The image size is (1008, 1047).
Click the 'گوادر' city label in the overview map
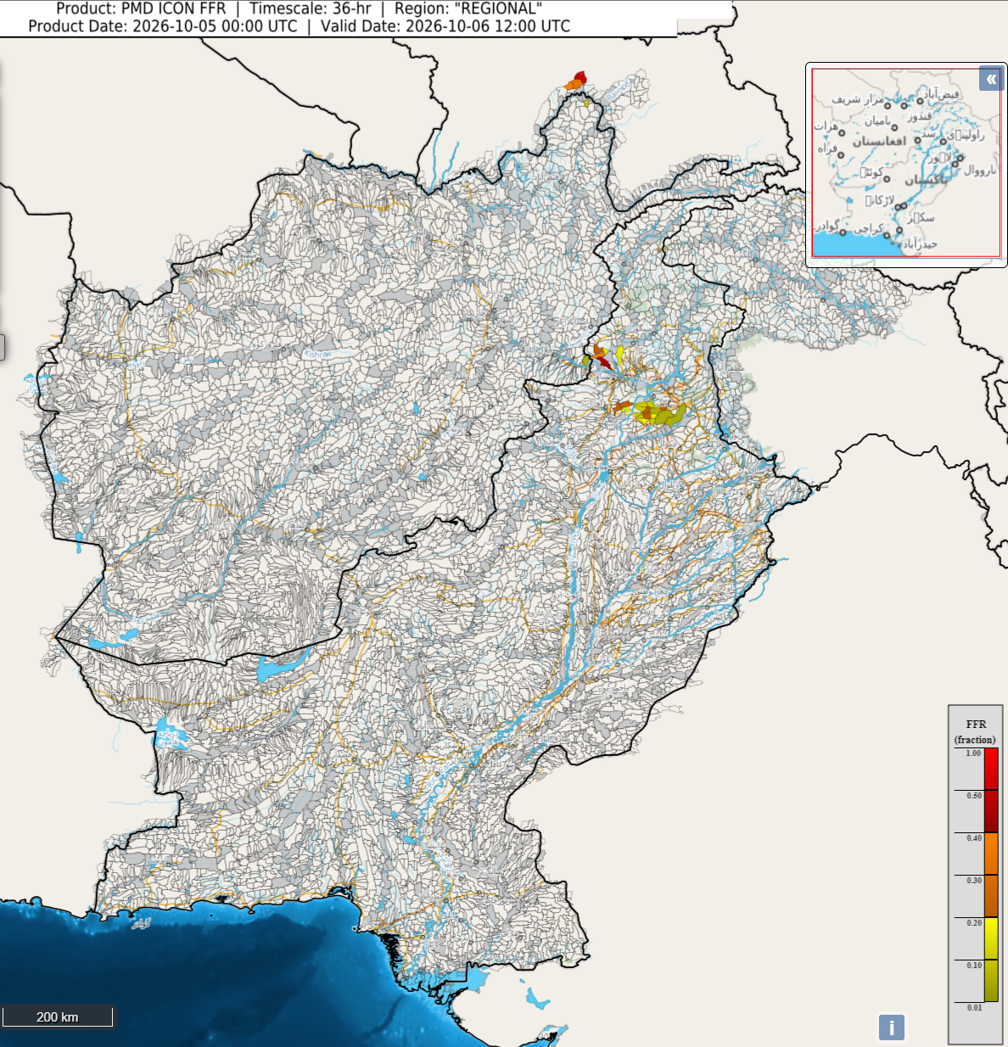click(827, 227)
